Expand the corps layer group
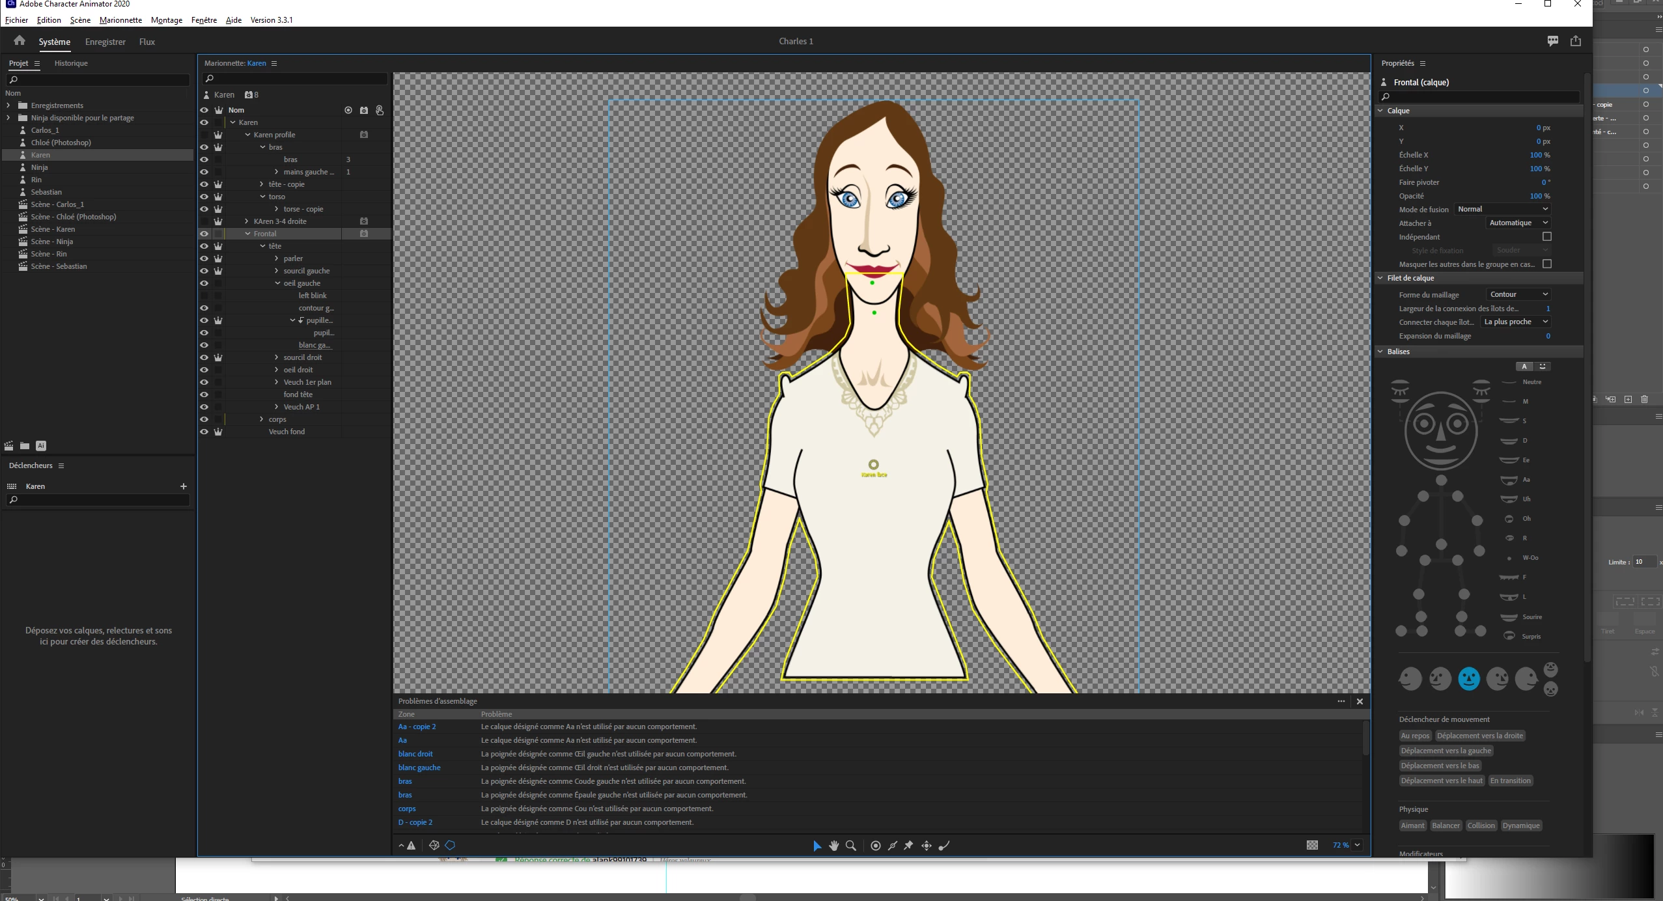The image size is (1663, 901). [x=262, y=419]
